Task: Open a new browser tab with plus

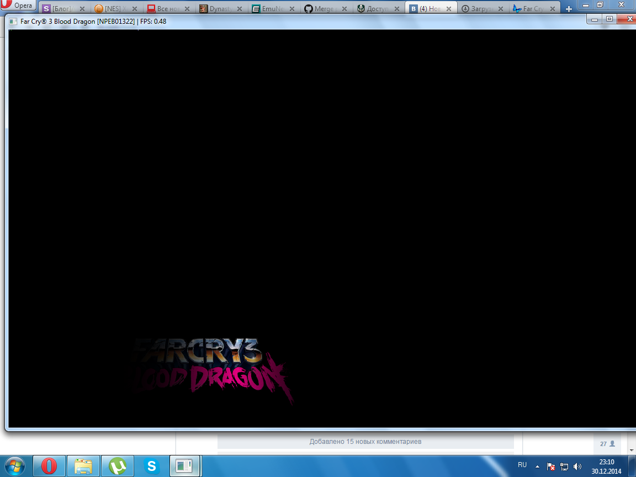Action: [x=569, y=9]
